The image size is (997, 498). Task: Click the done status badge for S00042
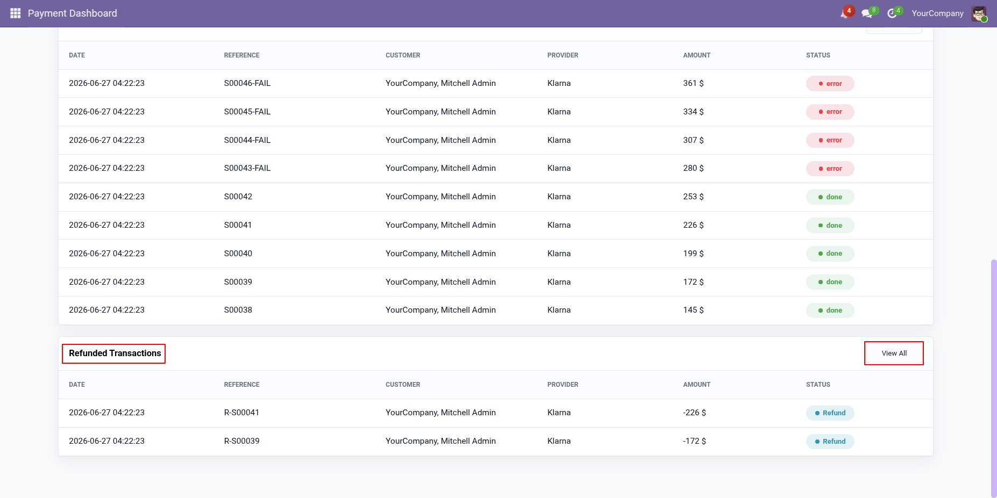coord(830,197)
